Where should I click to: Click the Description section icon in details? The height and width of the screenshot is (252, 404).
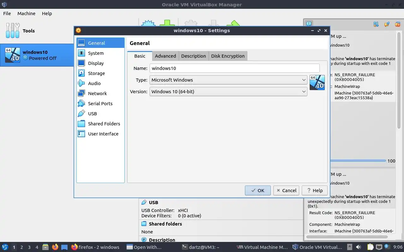144,240
